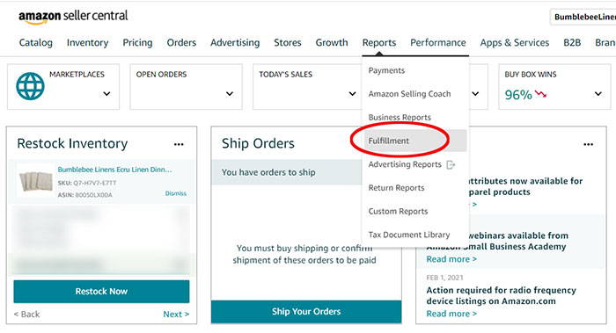616x333 pixels.
Task: Expand the Marketplaces dropdown chevron
Action: click(106, 94)
